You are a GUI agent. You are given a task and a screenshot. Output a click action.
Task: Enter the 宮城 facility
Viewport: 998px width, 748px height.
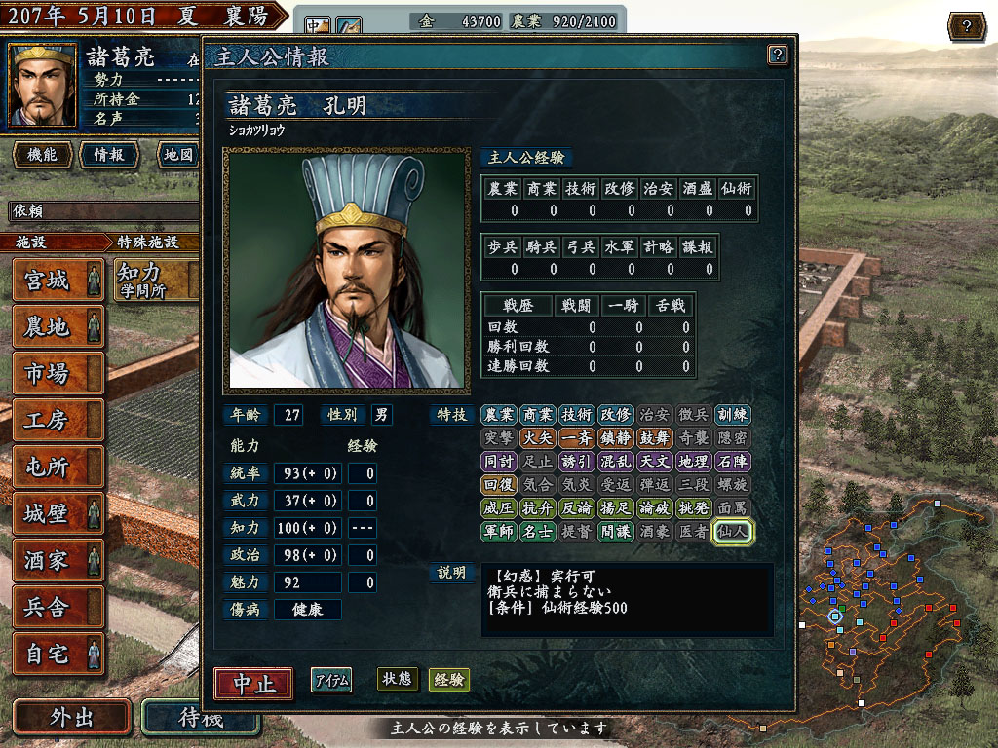tap(58, 280)
